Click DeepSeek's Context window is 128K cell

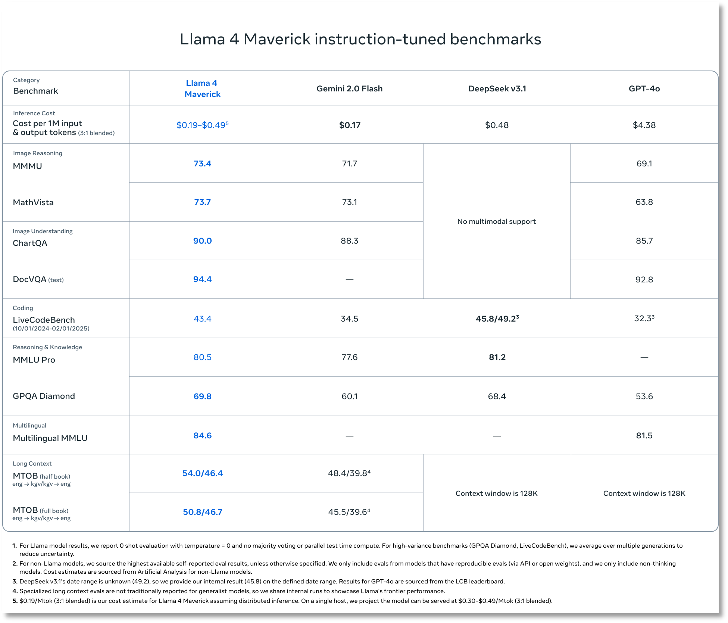[x=496, y=494]
